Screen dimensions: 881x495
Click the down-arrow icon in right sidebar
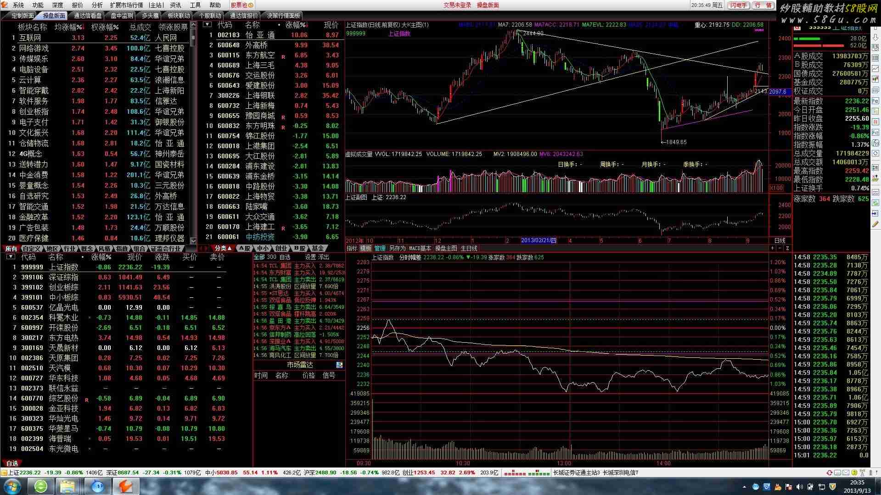point(875,37)
